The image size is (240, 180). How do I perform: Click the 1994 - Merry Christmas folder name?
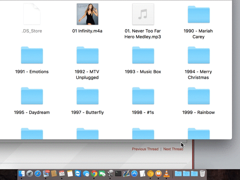coord(198,75)
